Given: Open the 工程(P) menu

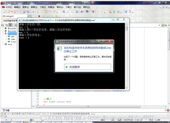Looking at the screenshot, I should pos(43,7).
